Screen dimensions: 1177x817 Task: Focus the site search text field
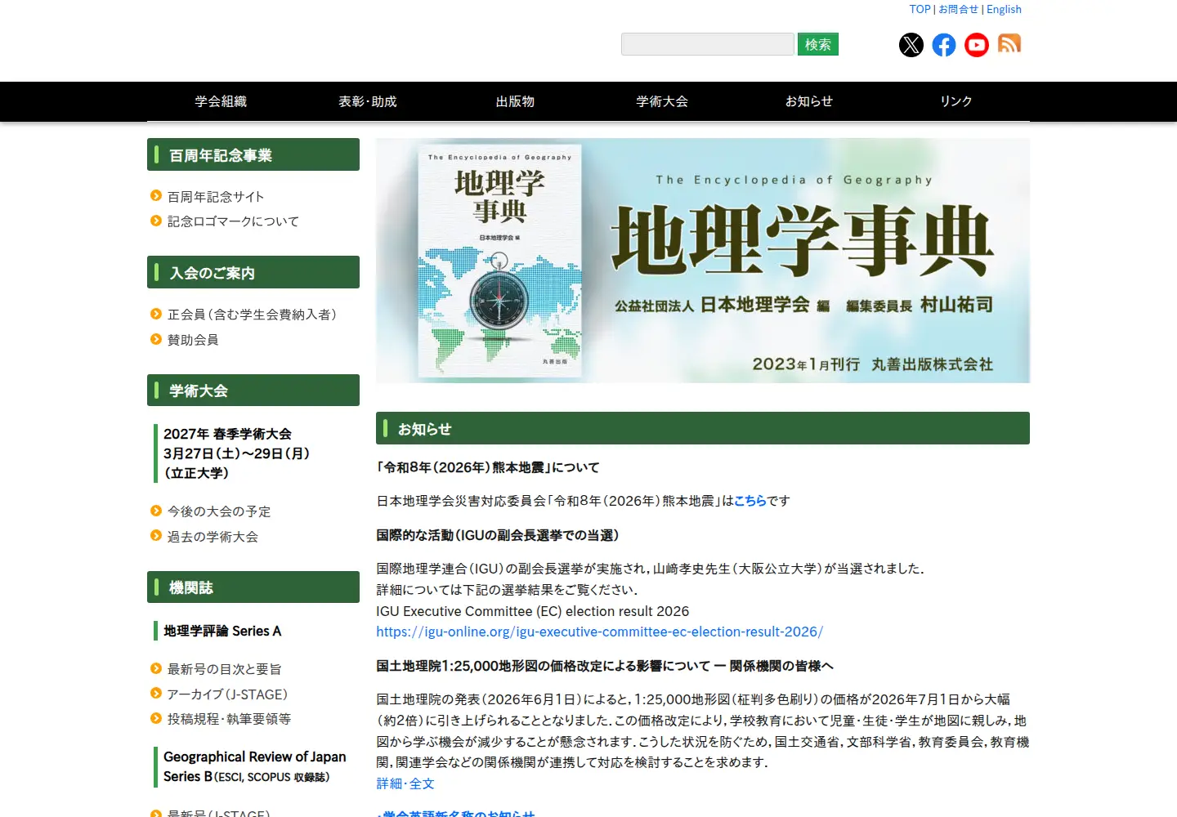click(x=708, y=44)
